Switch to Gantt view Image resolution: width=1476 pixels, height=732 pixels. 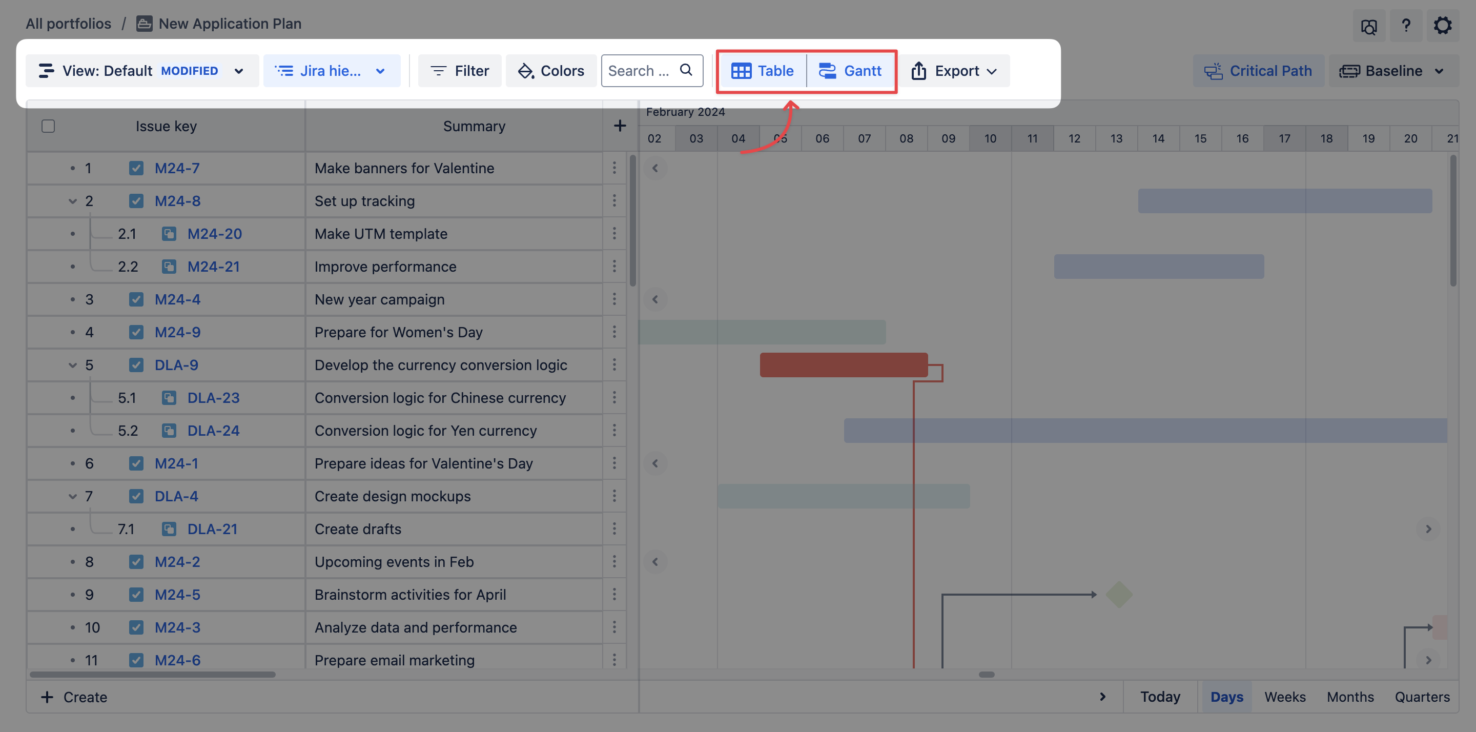click(850, 71)
